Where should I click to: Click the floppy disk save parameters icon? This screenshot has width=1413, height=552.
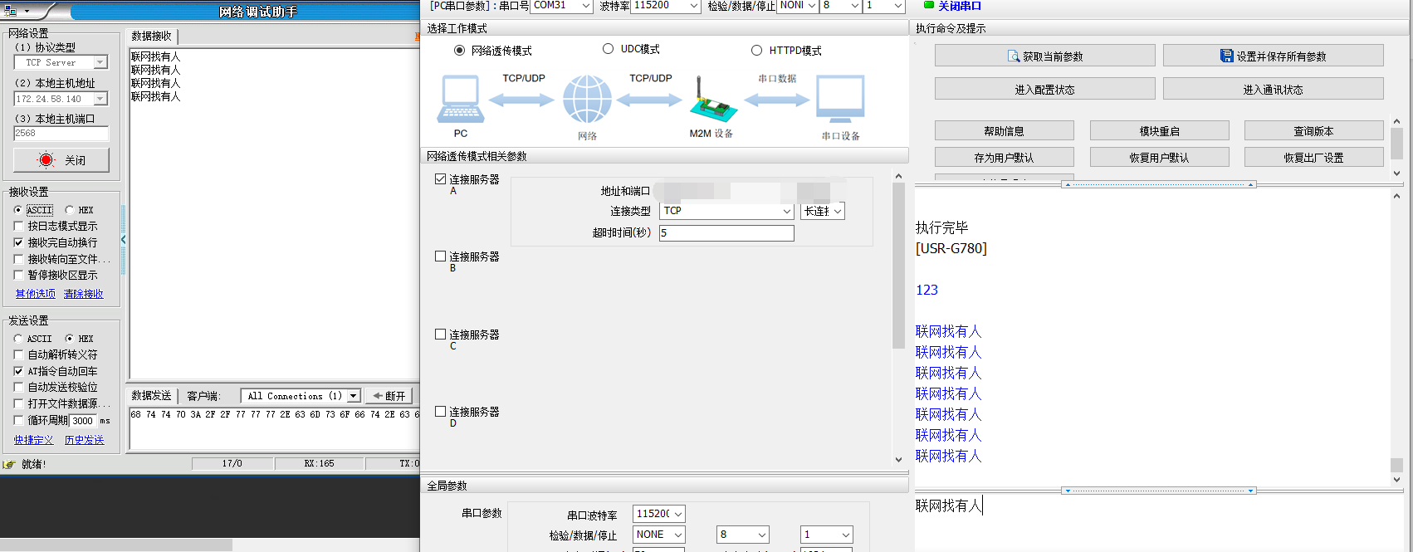[1226, 56]
